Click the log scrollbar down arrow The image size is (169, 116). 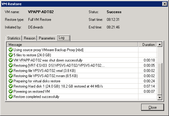160,97
